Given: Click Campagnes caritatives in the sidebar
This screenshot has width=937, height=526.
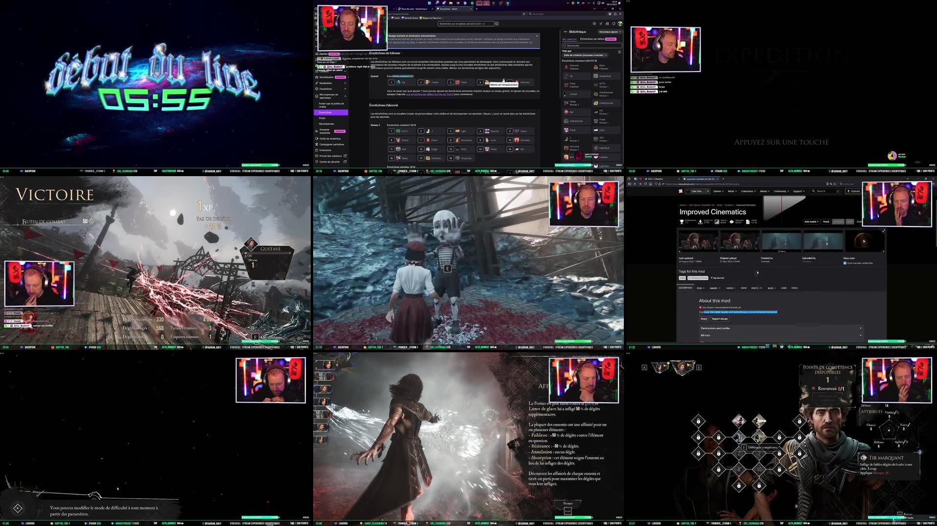Looking at the screenshot, I should 331,144.
